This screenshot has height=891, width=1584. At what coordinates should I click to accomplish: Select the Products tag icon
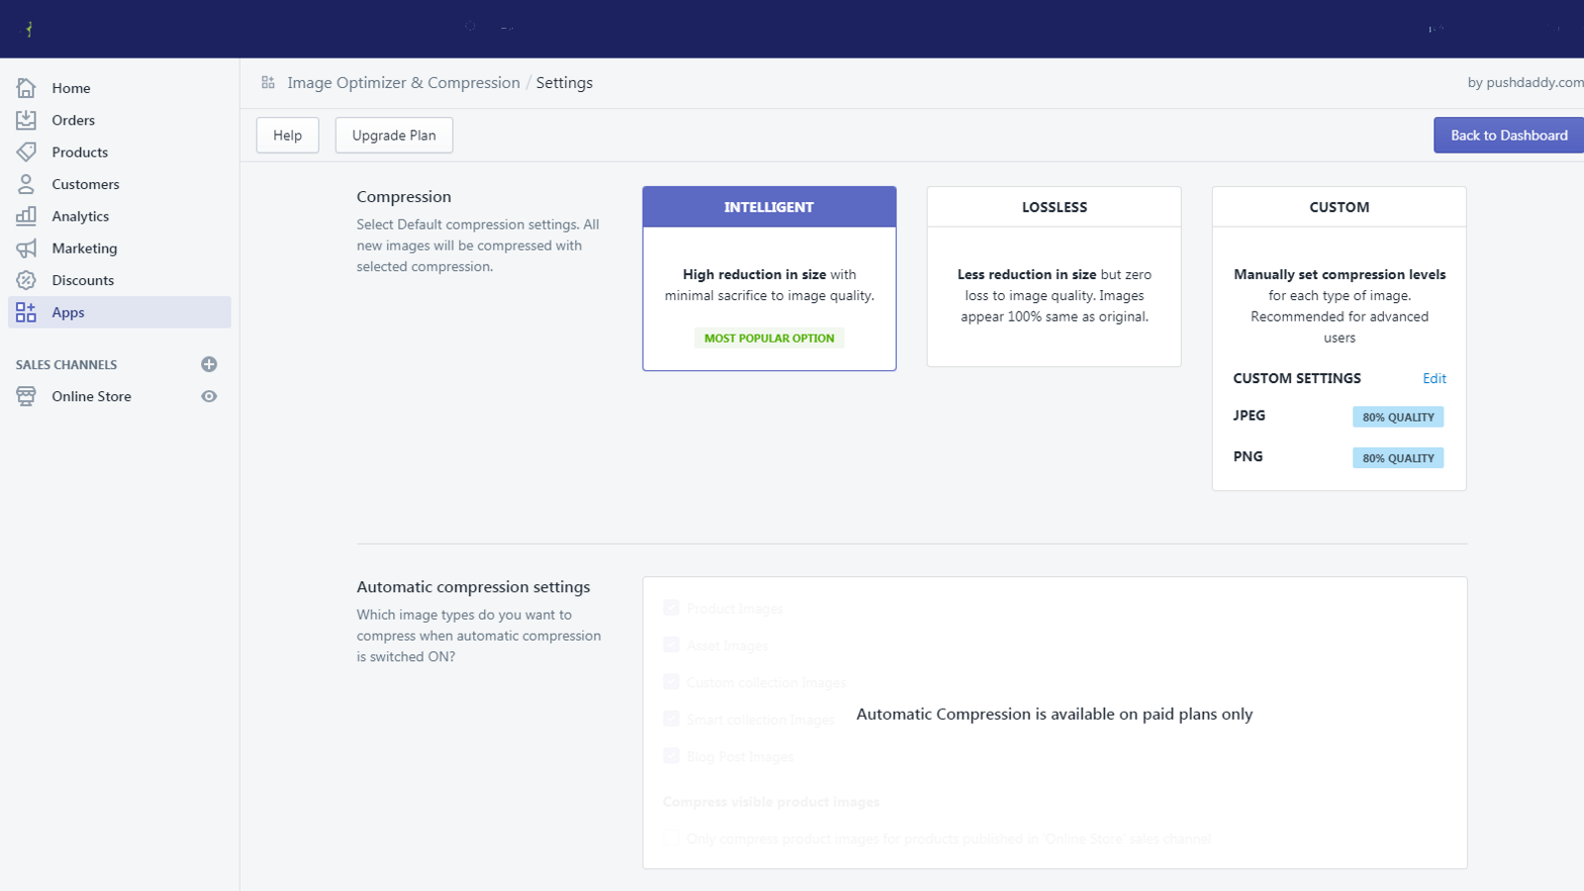click(x=26, y=151)
